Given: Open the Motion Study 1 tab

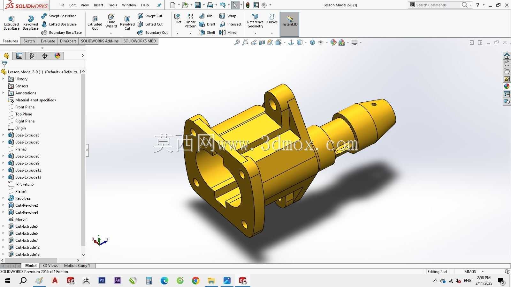Looking at the screenshot, I should click(x=77, y=266).
